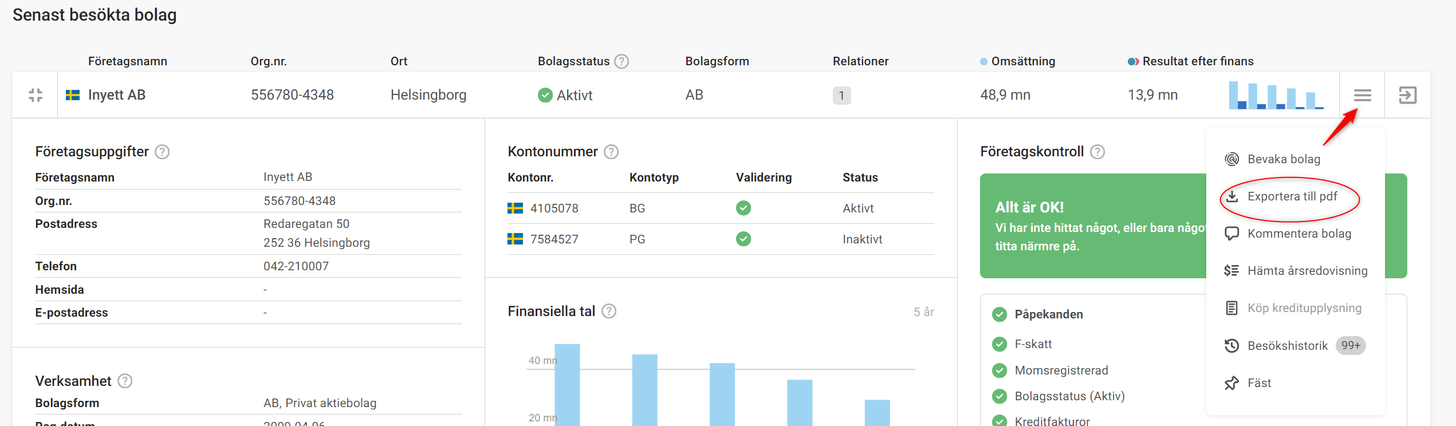Select account number 7584527
The image size is (1456, 426).
click(x=554, y=239)
